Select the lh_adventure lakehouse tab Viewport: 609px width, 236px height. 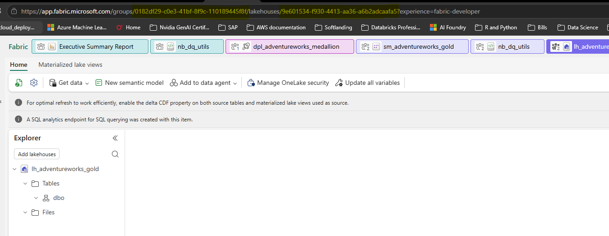click(x=577, y=46)
